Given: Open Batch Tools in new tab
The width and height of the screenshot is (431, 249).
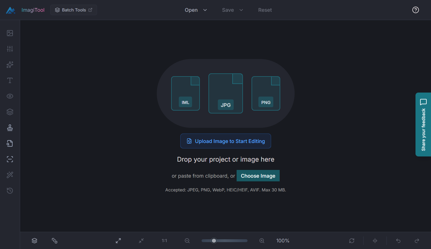Looking at the screenshot, I should pyautogui.click(x=74, y=10).
